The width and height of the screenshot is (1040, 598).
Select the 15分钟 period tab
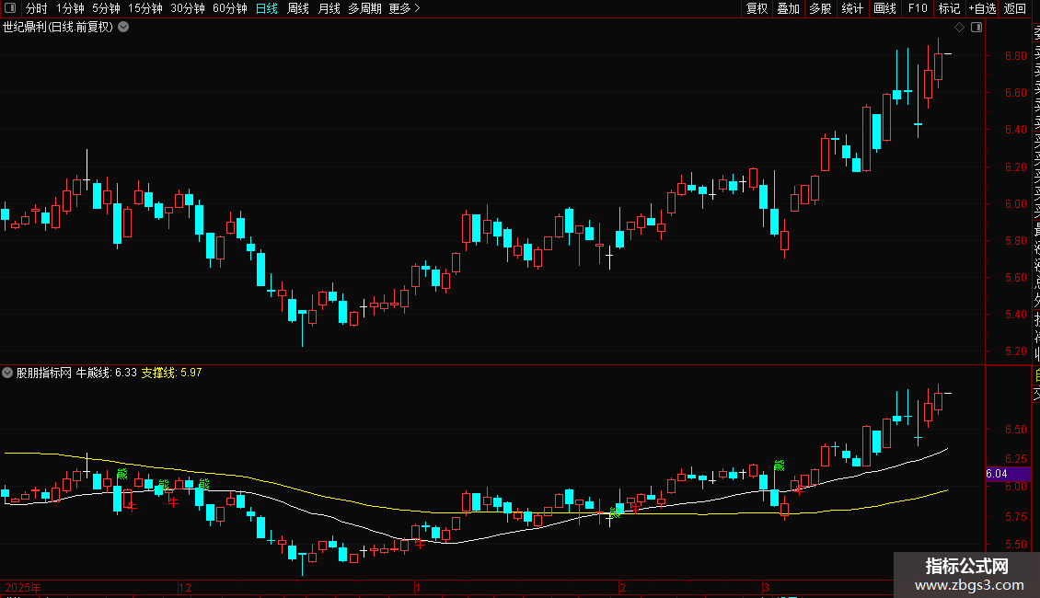click(x=145, y=8)
